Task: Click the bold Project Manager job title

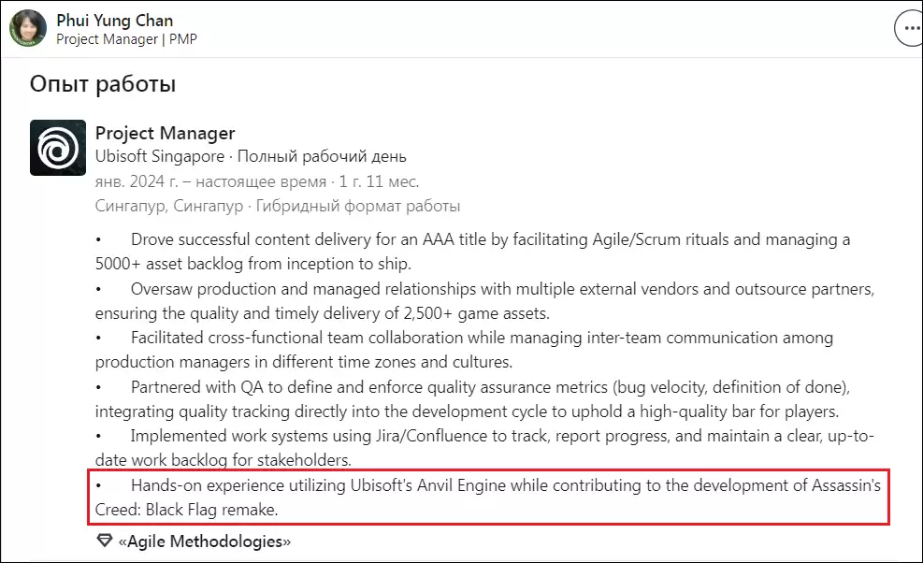Action: click(165, 133)
